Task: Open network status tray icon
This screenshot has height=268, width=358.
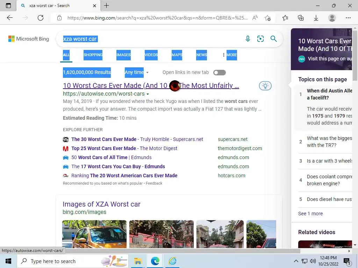Action: click(x=305, y=261)
